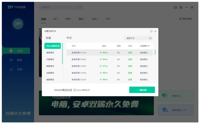Focus the 搜索节点 search field

(x=138, y=38)
